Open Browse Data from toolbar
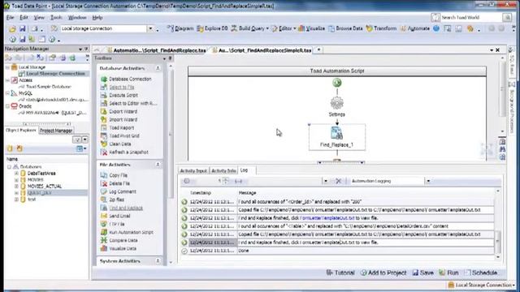The height and width of the screenshot is (292, 520). (x=345, y=28)
